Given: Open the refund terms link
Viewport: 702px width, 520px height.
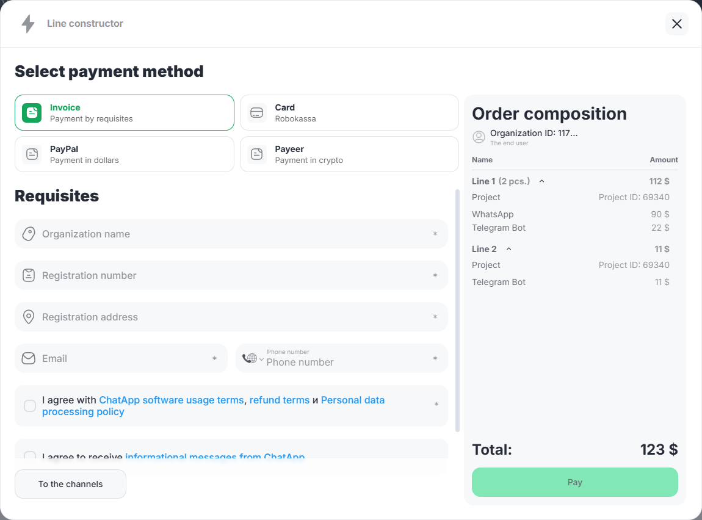Looking at the screenshot, I should [279, 400].
